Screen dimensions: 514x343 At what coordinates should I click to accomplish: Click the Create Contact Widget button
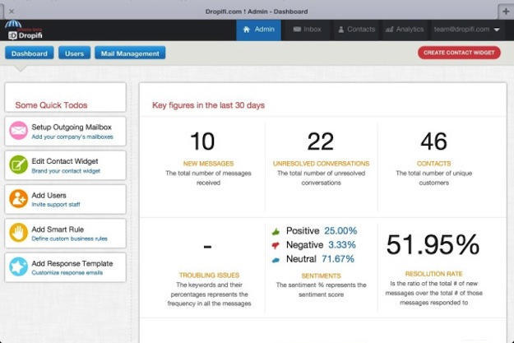pyautogui.click(x=459, y=53)
